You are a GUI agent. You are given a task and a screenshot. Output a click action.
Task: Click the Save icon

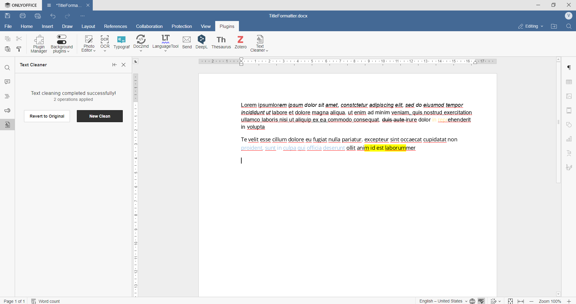(x=8, y=16)
